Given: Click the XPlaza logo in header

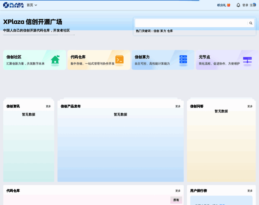Looking at the screenshot, I should tap(13, 5).
